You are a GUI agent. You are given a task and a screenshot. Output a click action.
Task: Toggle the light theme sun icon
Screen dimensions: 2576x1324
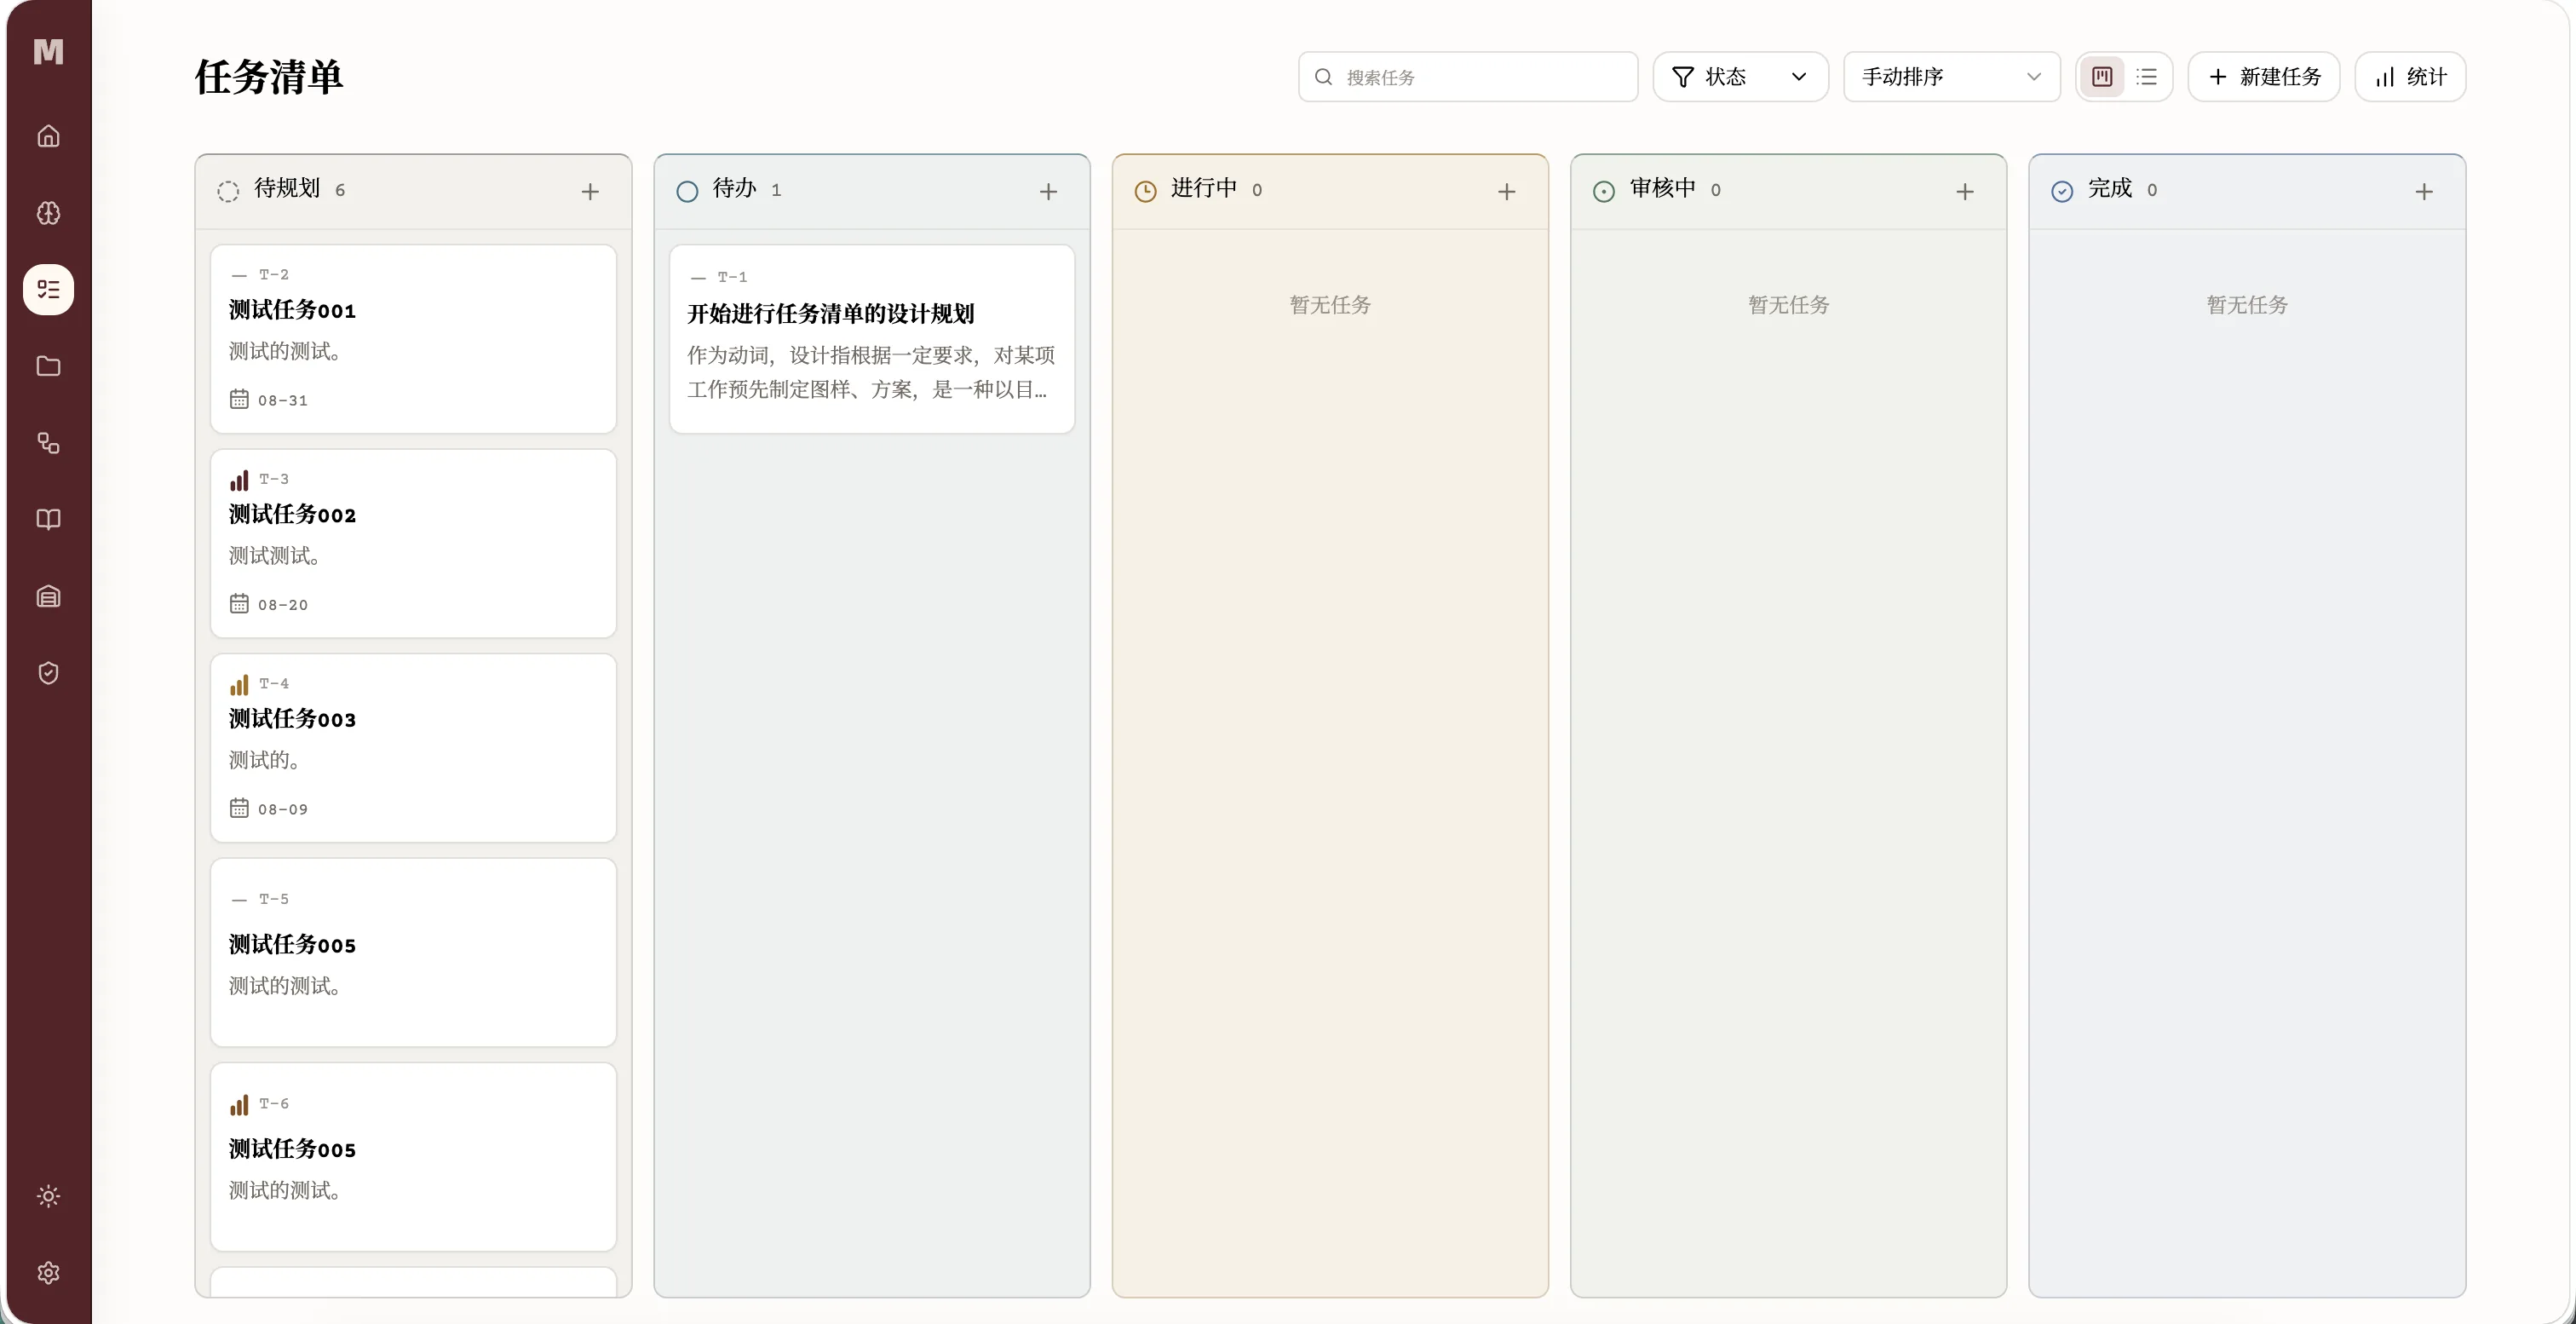48,1196
